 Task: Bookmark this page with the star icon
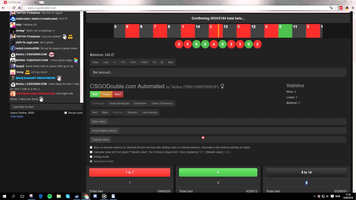[335, 8]
